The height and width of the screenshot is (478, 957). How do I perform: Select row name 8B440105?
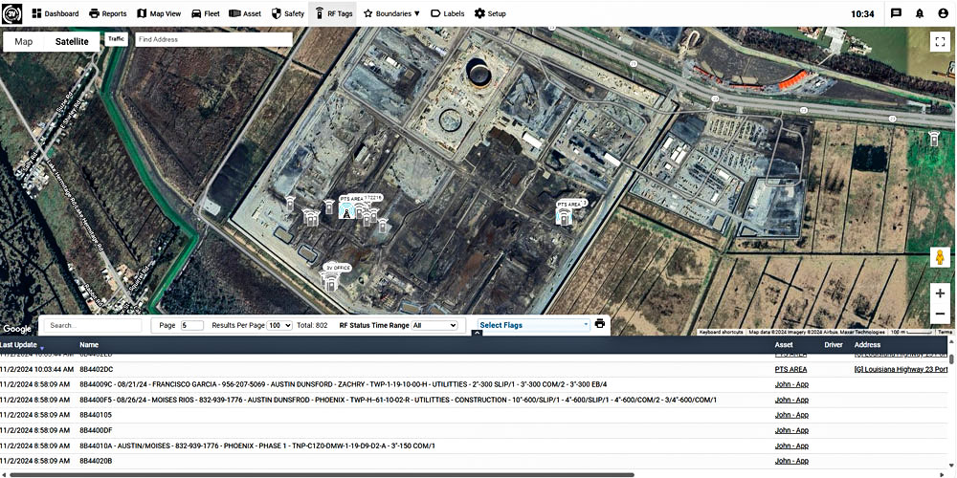[96, 415]
